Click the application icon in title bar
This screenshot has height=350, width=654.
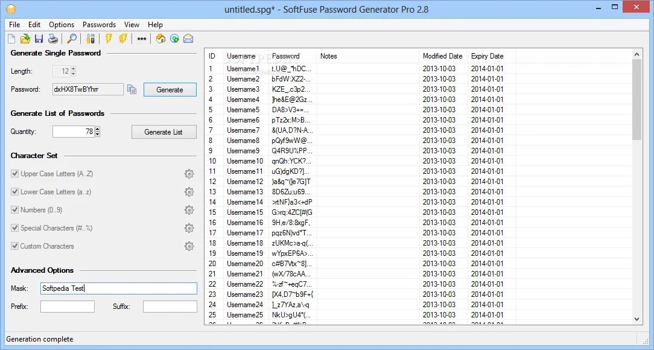[x=10, y=9]
